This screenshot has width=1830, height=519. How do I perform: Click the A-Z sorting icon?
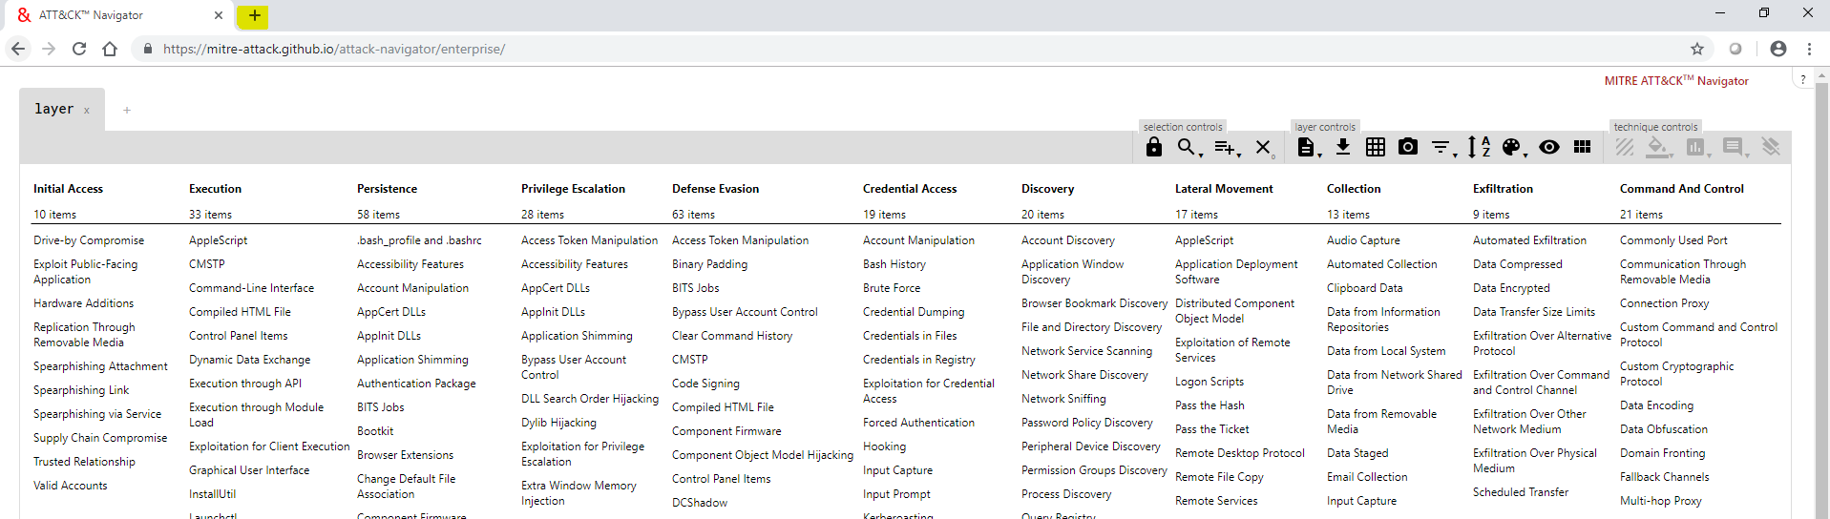pyautogui.click(x=1479, y=147)
